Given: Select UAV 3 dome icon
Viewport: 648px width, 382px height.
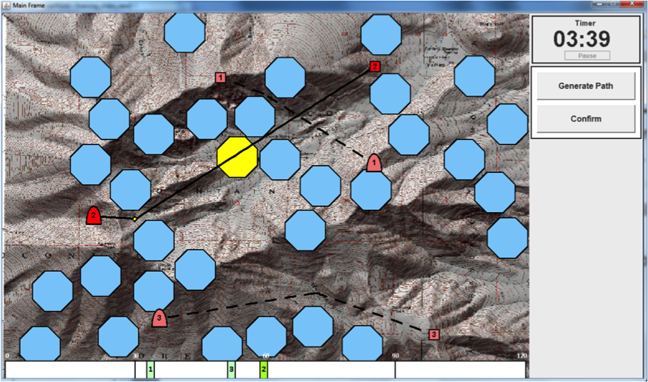Looking at the screenshot, I should (x=159, y=318).
